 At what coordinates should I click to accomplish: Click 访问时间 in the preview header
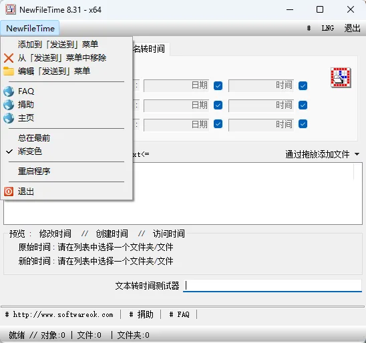(169, 234)
